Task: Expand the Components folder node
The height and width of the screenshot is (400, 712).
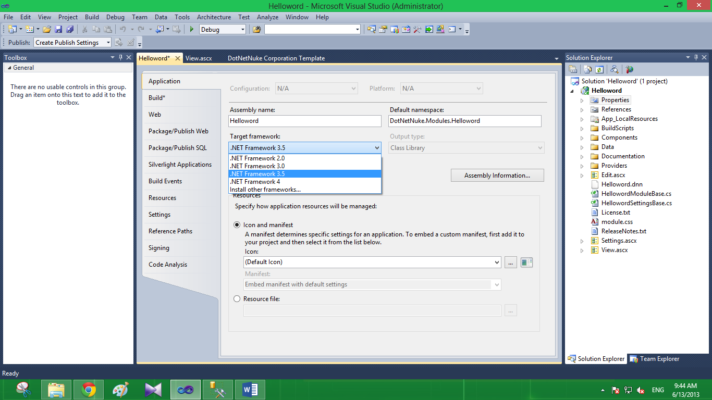Action: (582, 137)
